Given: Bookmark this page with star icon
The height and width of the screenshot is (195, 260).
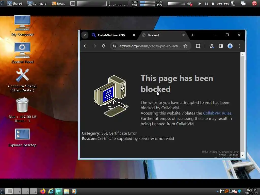Looking at the screenshot, I should pos(185,46).
